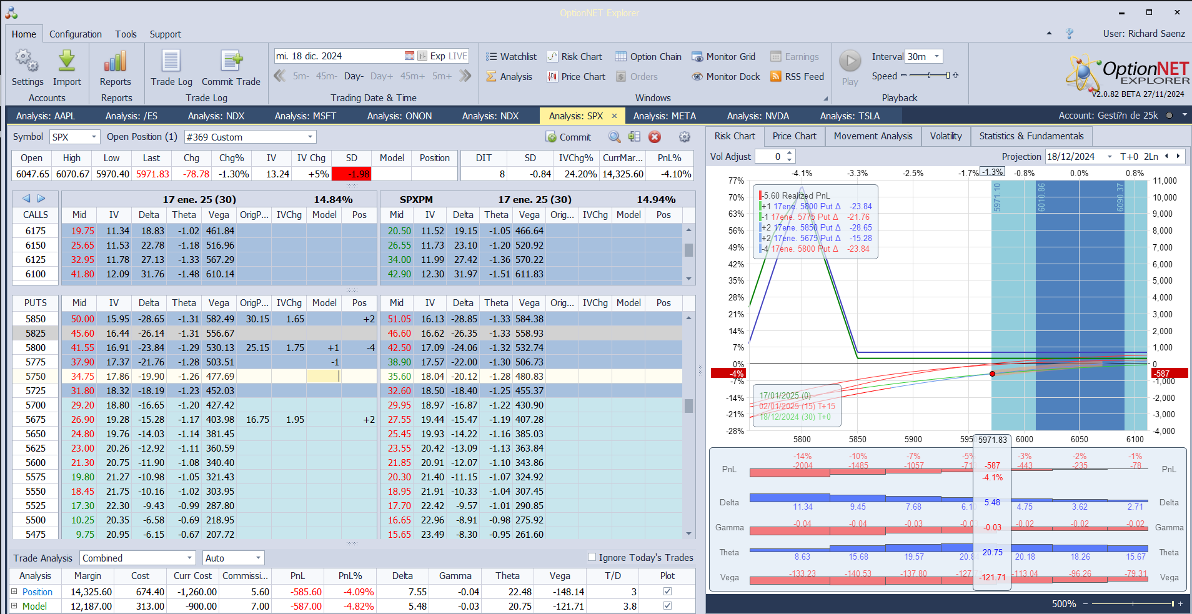Viewport: 1192px width, 614px height.
Task: Click the Commit Trade ribbon icon
Action: tap(231, 61)
